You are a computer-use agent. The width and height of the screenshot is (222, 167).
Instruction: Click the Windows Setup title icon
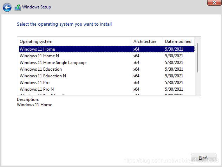18,7
